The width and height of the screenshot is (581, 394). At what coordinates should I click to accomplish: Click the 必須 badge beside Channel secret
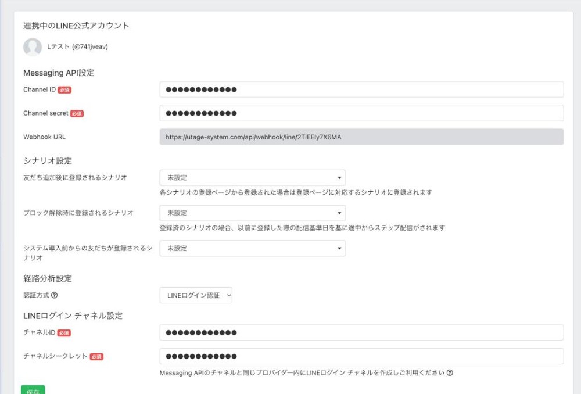[77, 114]
